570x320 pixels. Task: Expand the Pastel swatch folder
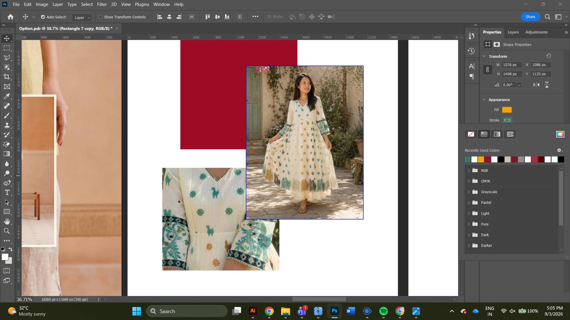click(x=469, y=203)
